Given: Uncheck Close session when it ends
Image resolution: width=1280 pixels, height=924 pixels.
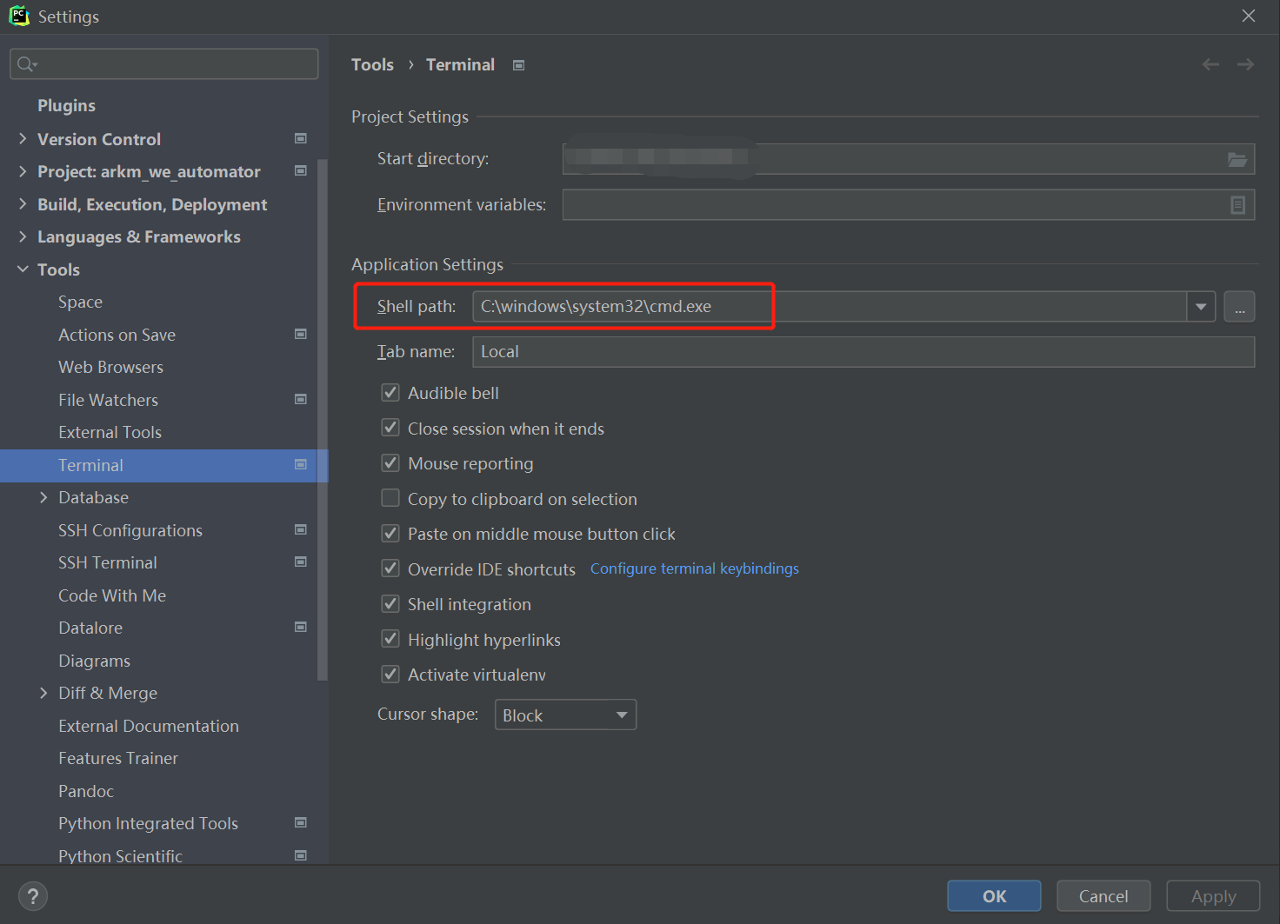Looking at the screenshot, I should coord(390,428).
